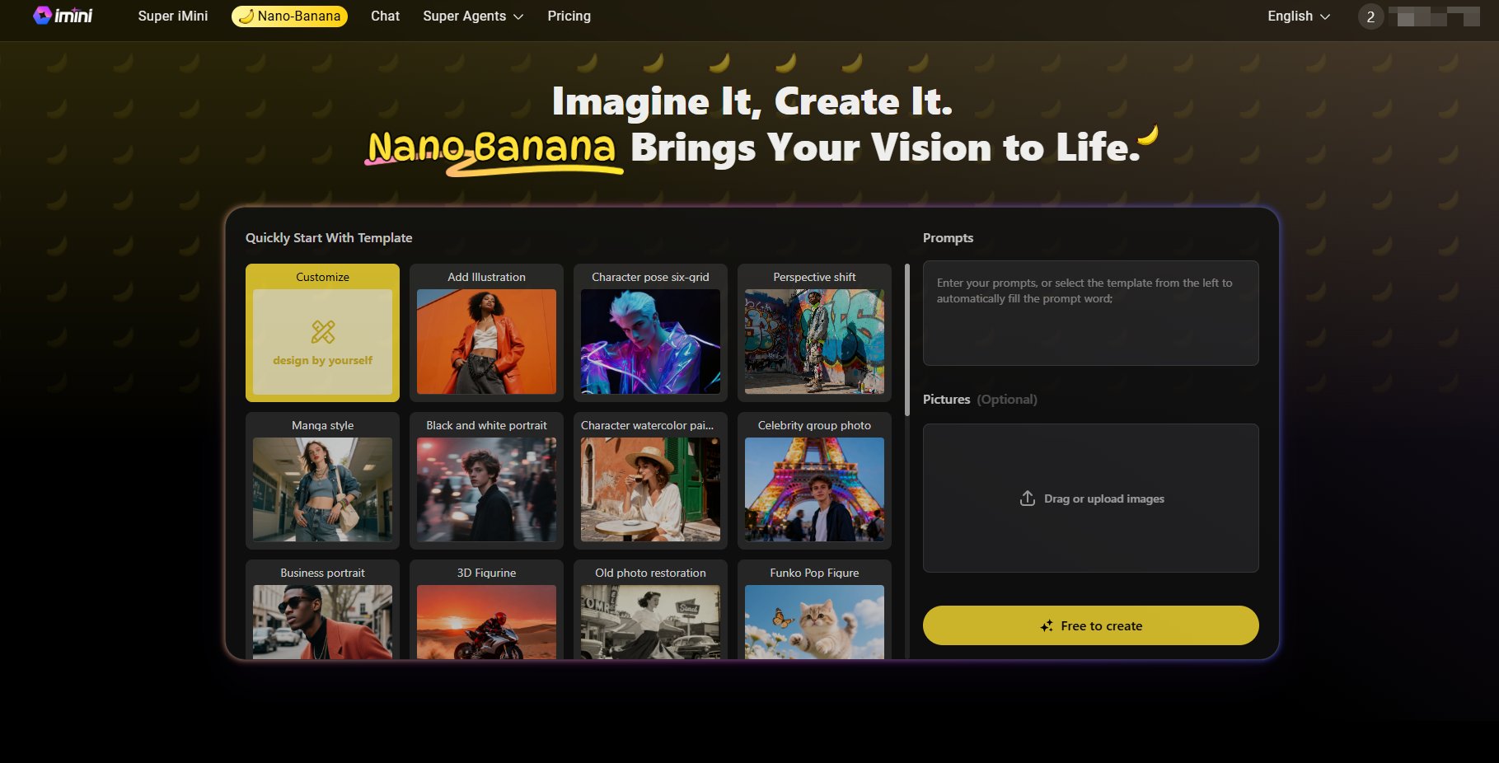Viewport: 1499px width, 763px height.
Task: Choose the Manga style template
Action: (322, 480)
